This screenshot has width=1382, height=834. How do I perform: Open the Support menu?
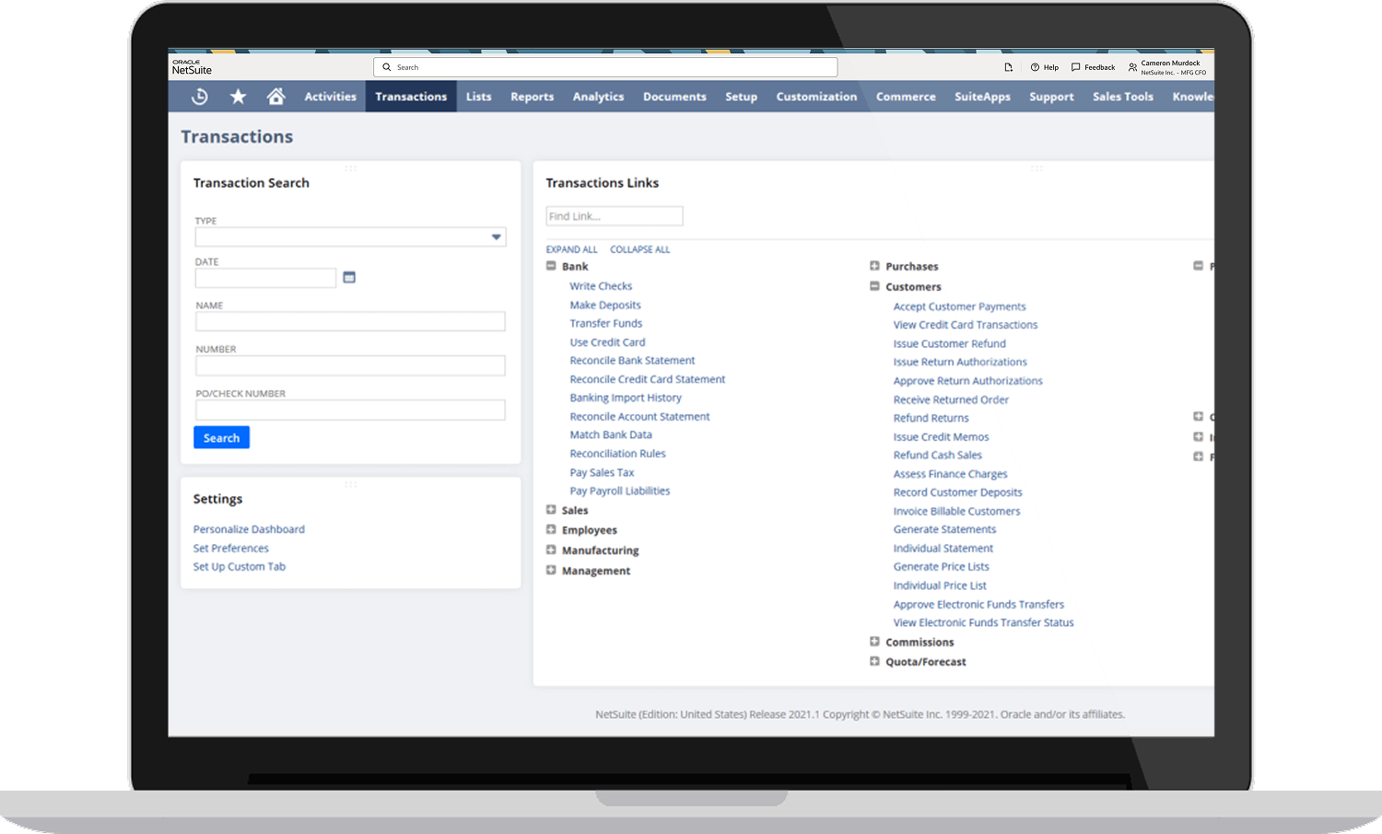(x=1051, y=97)
